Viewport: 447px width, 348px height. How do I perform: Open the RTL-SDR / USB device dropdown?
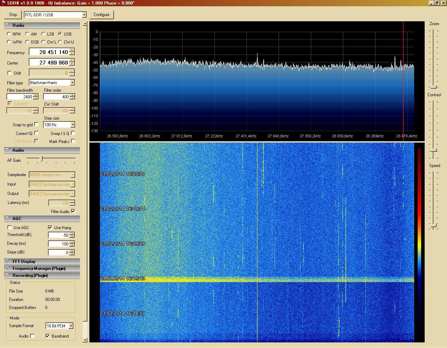pyautogui.click(x=84, y=15)
